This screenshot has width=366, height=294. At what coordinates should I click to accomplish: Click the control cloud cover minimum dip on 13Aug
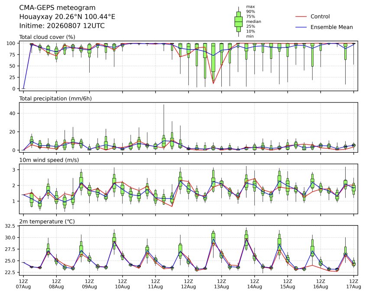(x=213, y=83)
